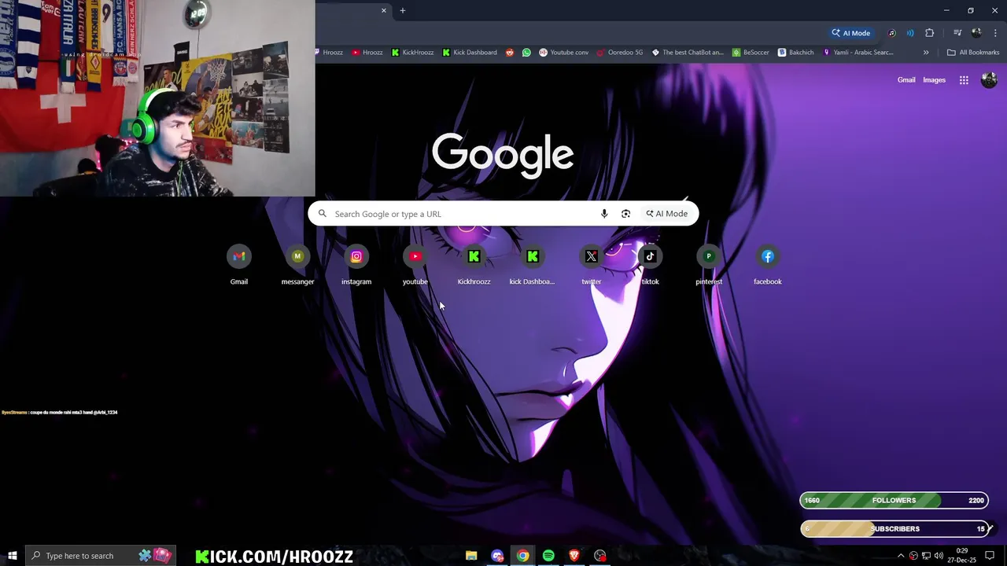Screen dimensions: 1007x566
Task: Open the messanger shortcut tile
Action: click(x=297, y=266)
